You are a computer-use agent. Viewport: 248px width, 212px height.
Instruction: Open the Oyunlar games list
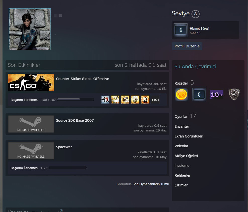click(x=181, y=117)
